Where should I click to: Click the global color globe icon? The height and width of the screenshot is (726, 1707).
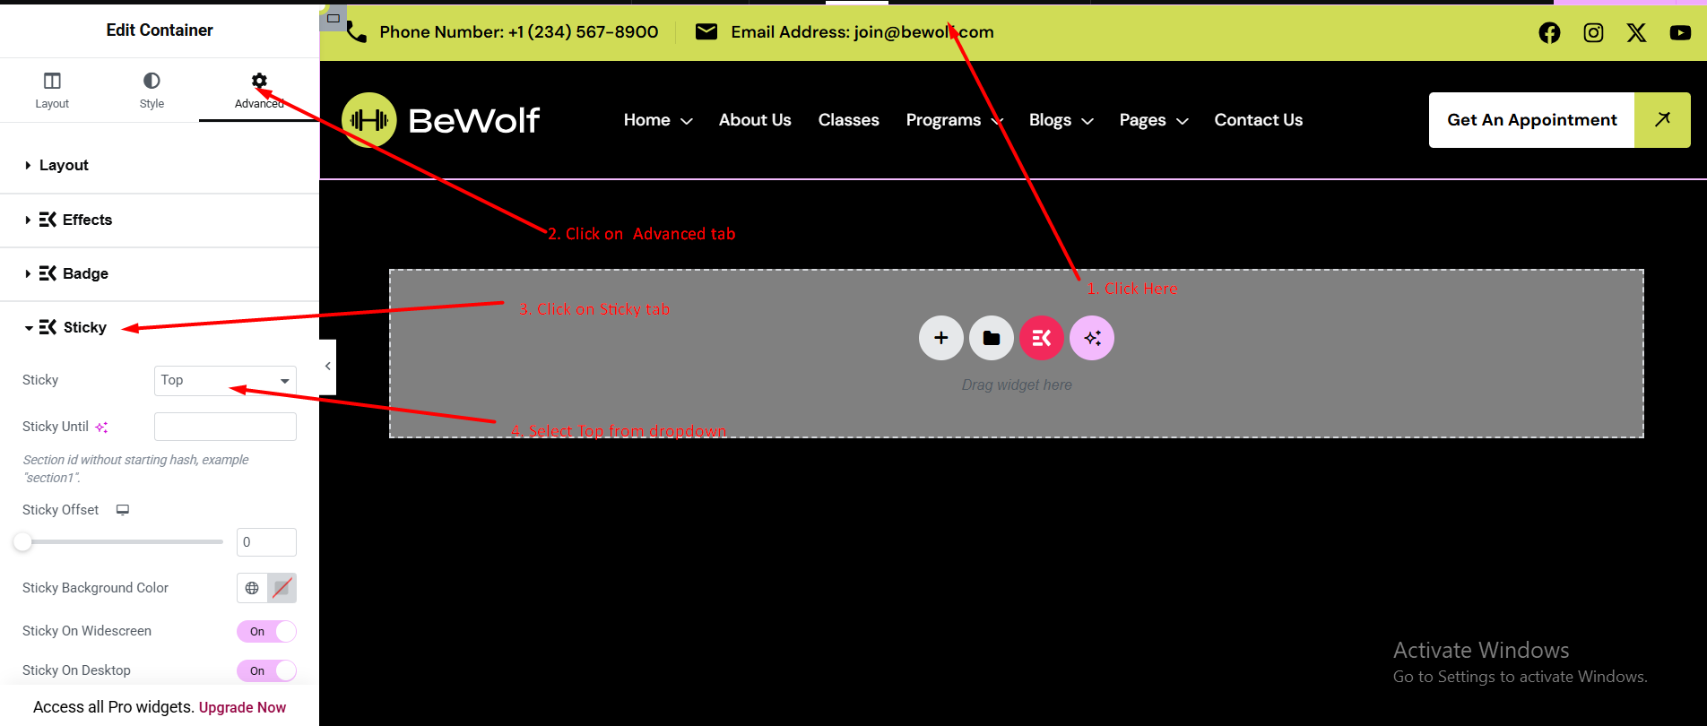(252, 588)
